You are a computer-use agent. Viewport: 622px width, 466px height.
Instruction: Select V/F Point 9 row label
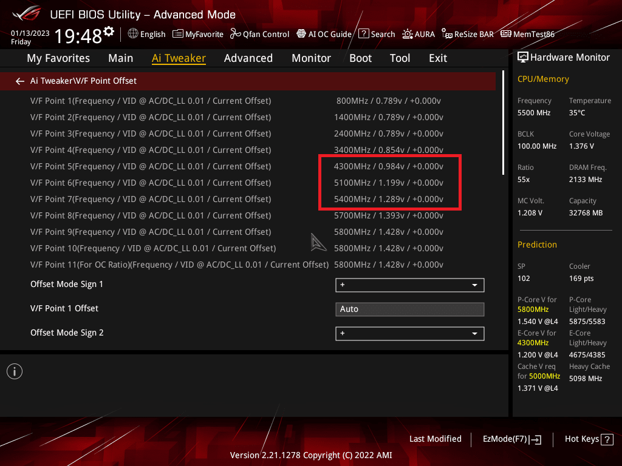(x=151, y=232)
